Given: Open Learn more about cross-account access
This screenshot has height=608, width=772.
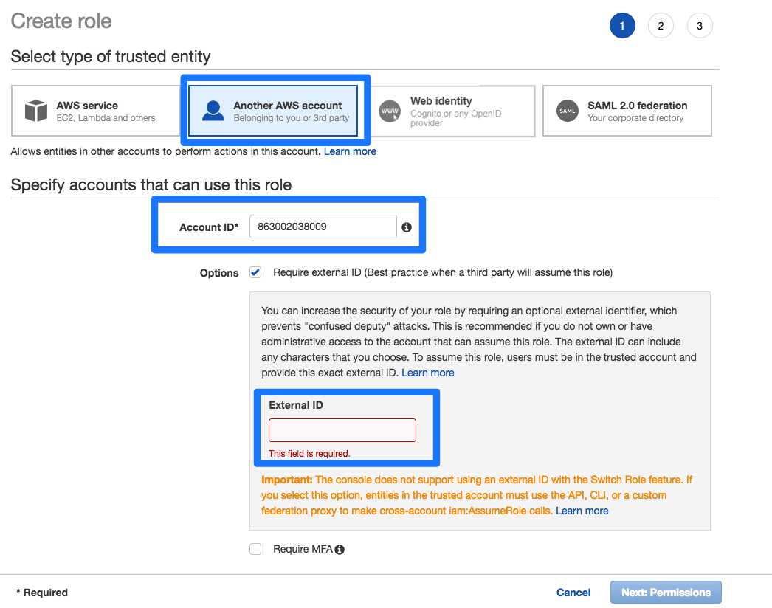Looking at the screenshot, I should (350, 151).
